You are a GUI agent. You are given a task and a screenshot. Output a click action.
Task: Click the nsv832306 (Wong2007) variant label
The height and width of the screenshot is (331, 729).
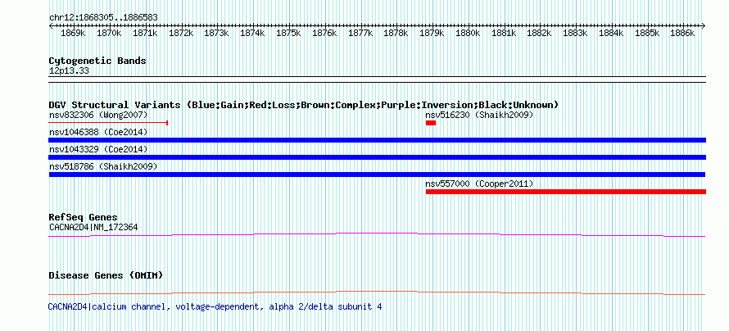click(98, 115)
